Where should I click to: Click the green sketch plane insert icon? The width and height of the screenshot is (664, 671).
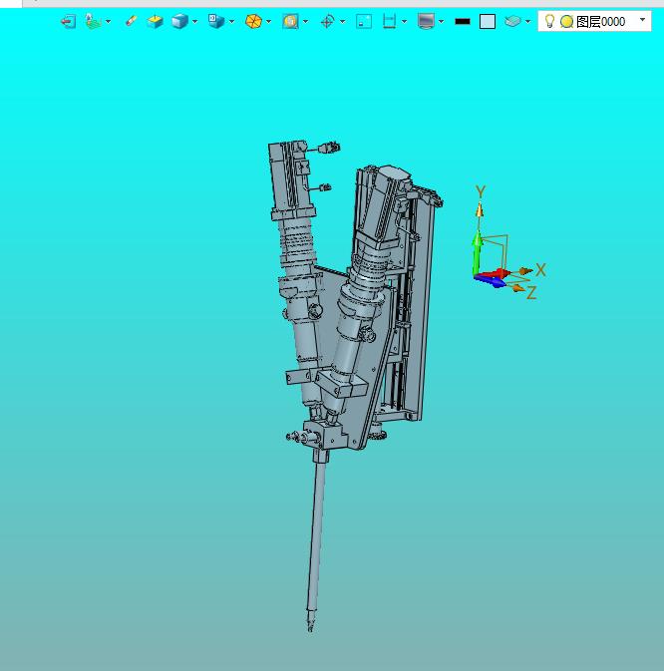point(93,21)
